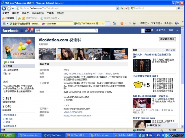Expand the Quick Tabs list dropdown

8,24
